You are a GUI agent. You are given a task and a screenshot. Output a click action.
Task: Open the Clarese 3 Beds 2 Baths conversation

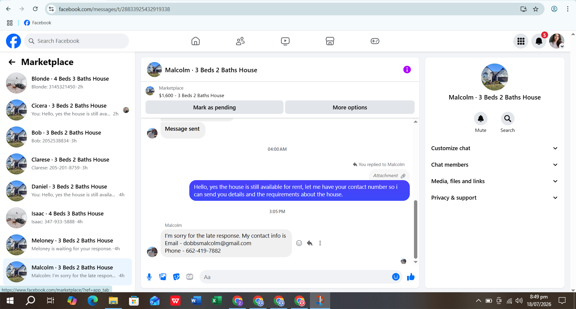67,164
